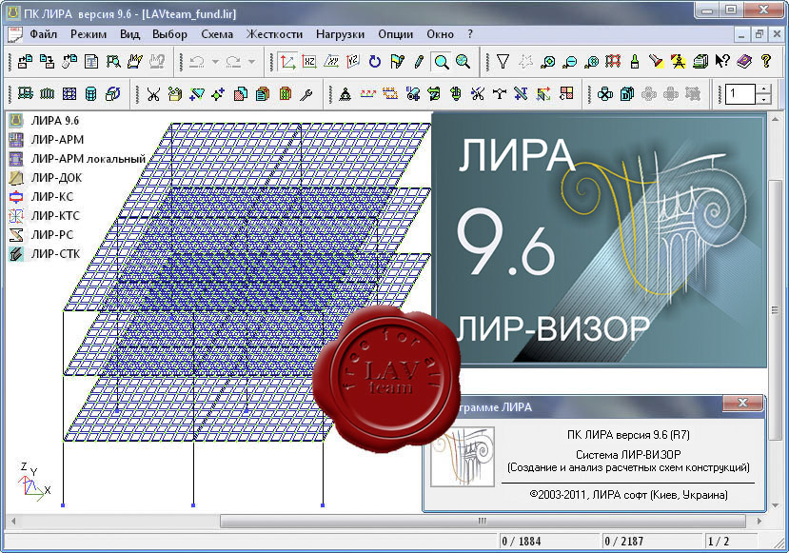
Task: Toggle the magnifier zoom tool
Action: [x=442, y=62]
